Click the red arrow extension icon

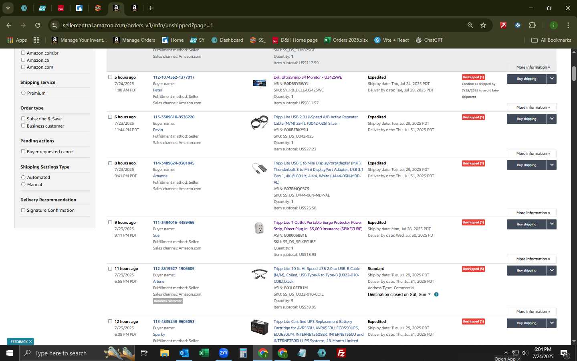503,25
